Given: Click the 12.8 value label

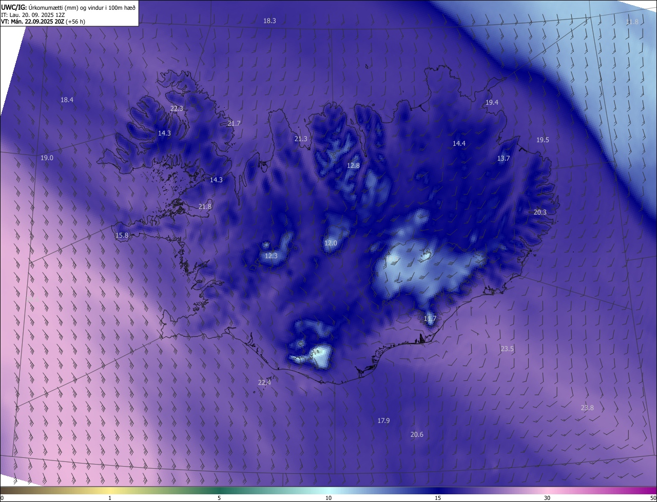Looking at the screenshot, I should tap(353, 166).
